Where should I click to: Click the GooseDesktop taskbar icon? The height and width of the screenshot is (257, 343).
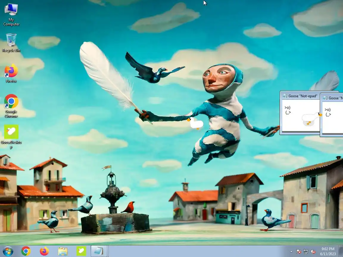coord(81,251)
